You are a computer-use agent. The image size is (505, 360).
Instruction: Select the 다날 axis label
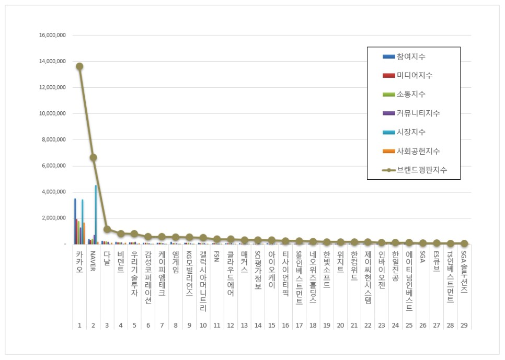pos(107,258)
